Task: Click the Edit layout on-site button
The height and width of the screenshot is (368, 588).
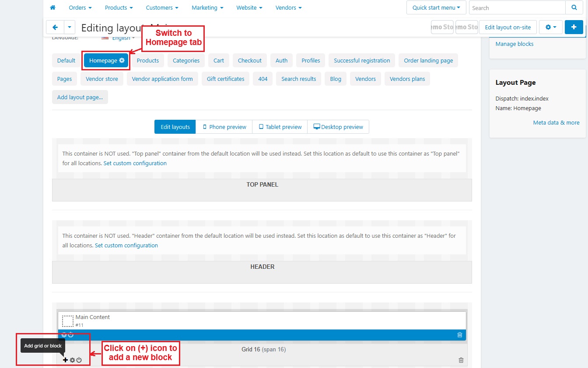Action: click(x=507, y=27)
